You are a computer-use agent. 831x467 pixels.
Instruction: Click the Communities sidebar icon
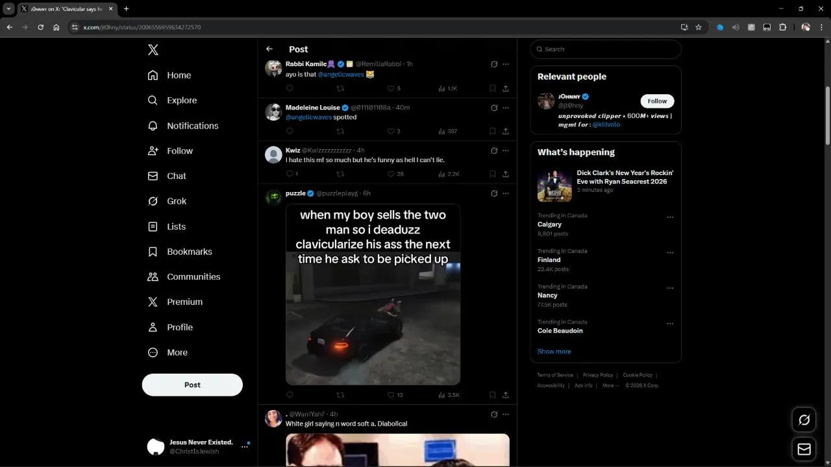(153, 277)
